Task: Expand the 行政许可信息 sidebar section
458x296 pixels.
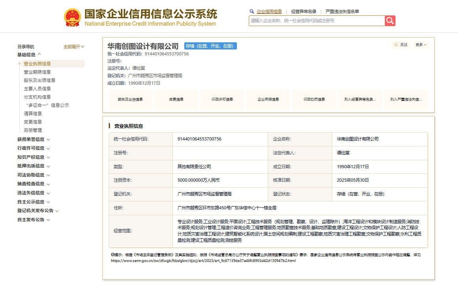Action: (x=33, y=148)
